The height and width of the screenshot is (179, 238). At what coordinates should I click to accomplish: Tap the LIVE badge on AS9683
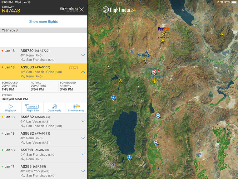click(74, 68)
